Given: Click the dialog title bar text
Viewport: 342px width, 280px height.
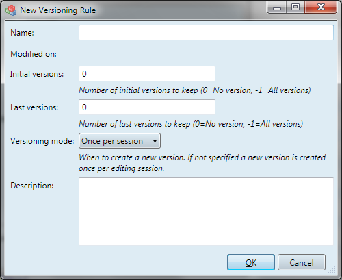Looking at the screenshot, I should [x=58, y=10].
